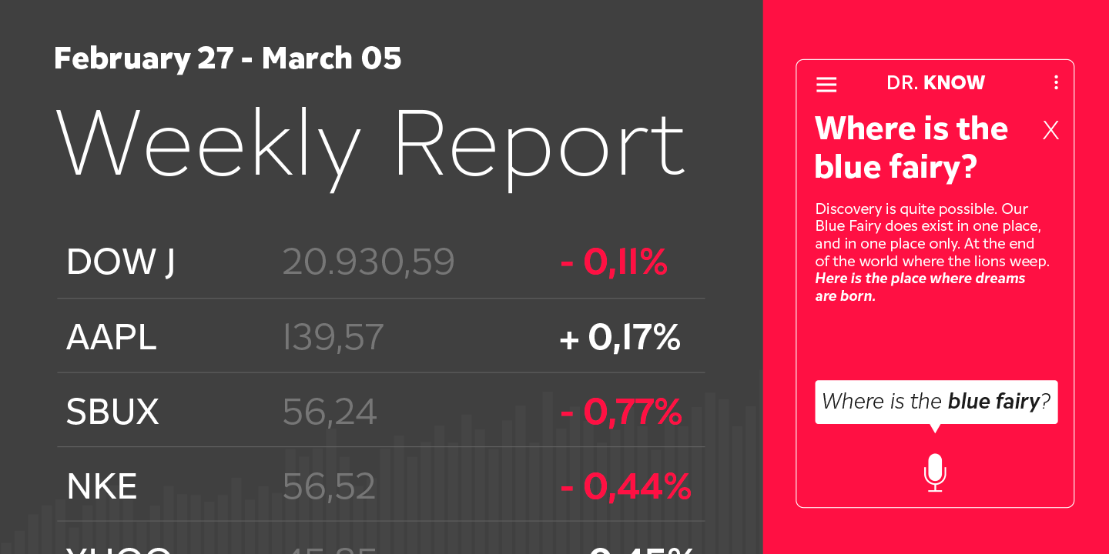The width and height of the screenshot is (1109, 554).
Task: Click NKE price 56,52
Action: pos(329,487)
